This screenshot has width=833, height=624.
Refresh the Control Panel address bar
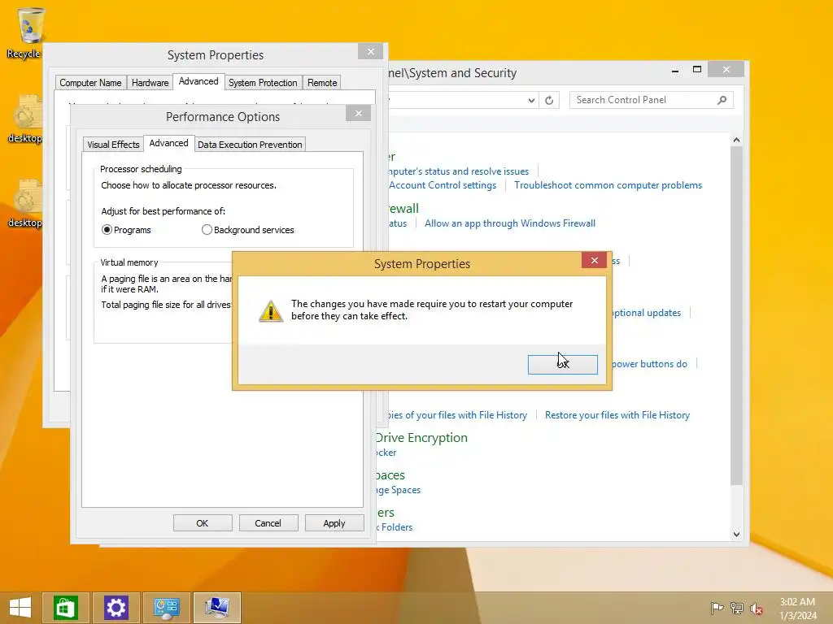[x=549, y=100]
